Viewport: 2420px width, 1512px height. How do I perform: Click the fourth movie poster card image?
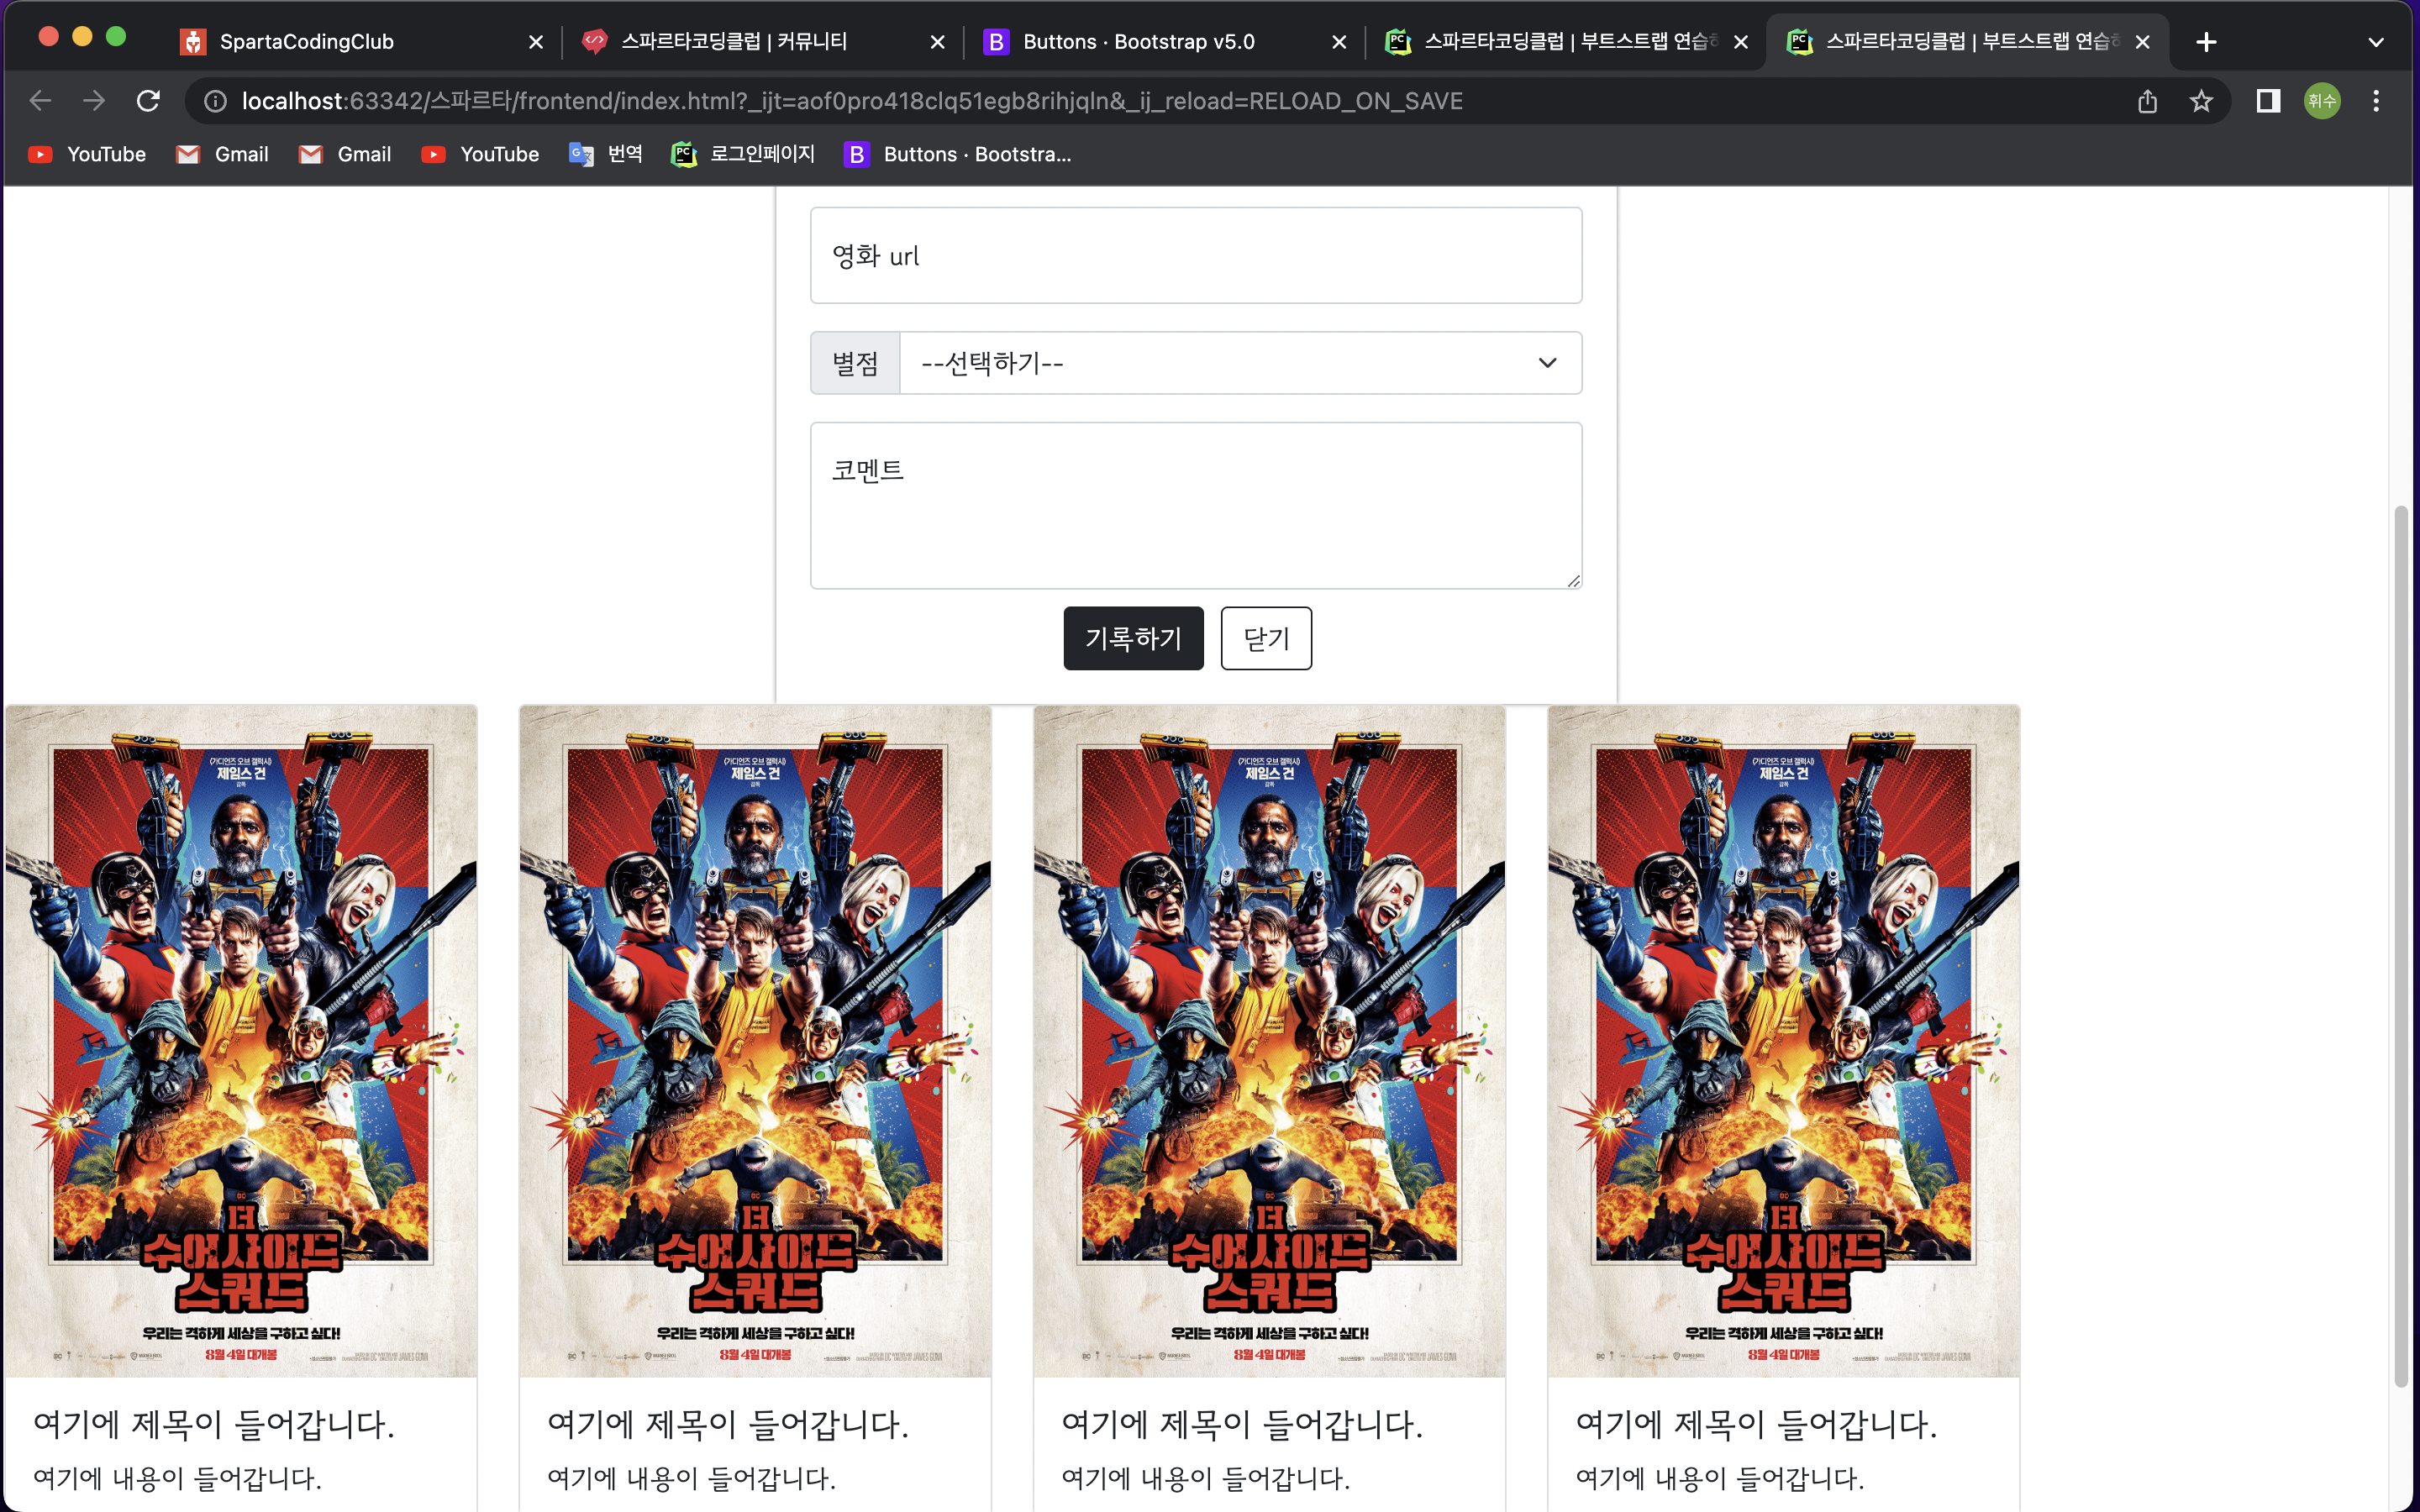[x=1783, y=1041]
